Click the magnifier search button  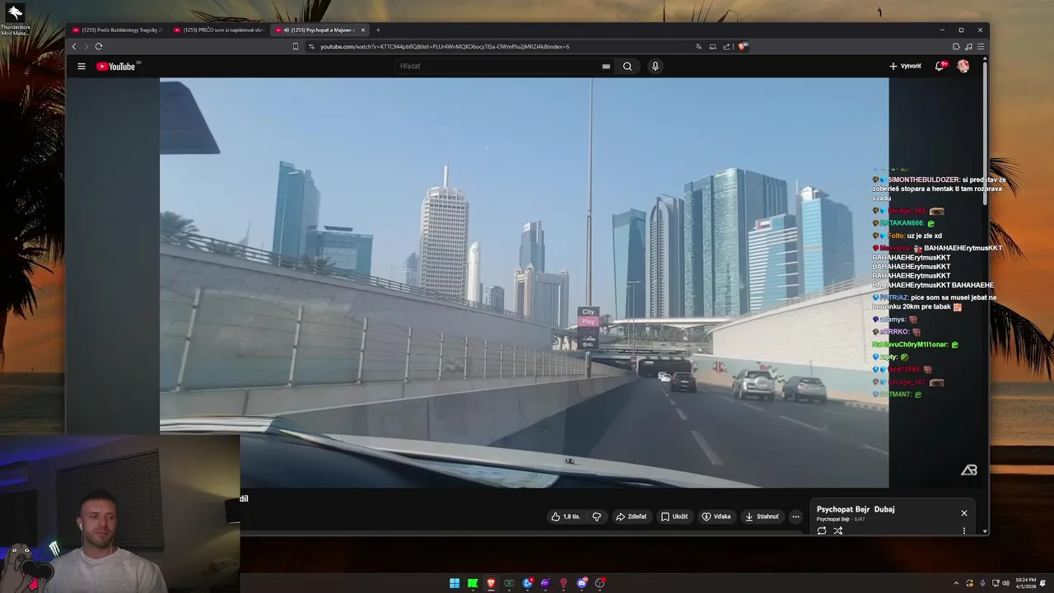(x=627, y=67)
